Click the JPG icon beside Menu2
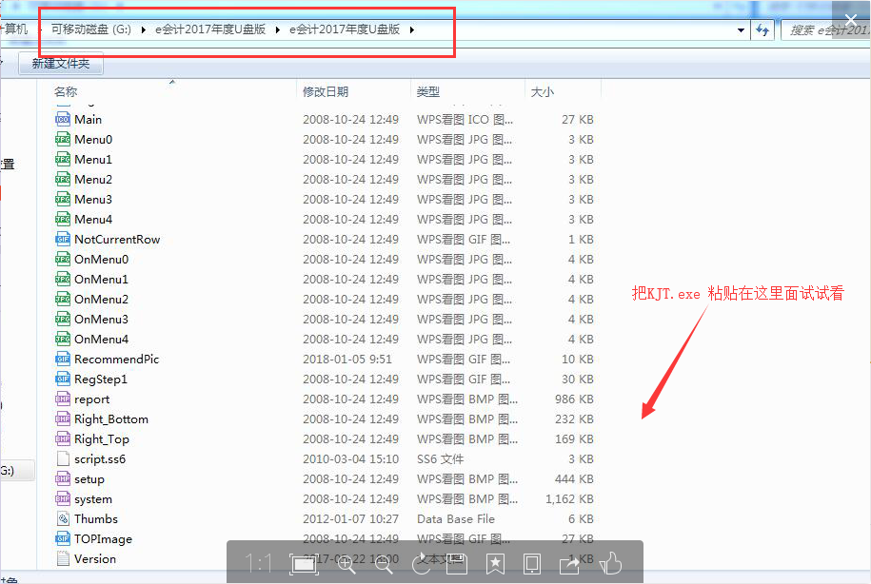Viewport: 871px width, 584px height. pyautogui.click(x=62, y=180)
